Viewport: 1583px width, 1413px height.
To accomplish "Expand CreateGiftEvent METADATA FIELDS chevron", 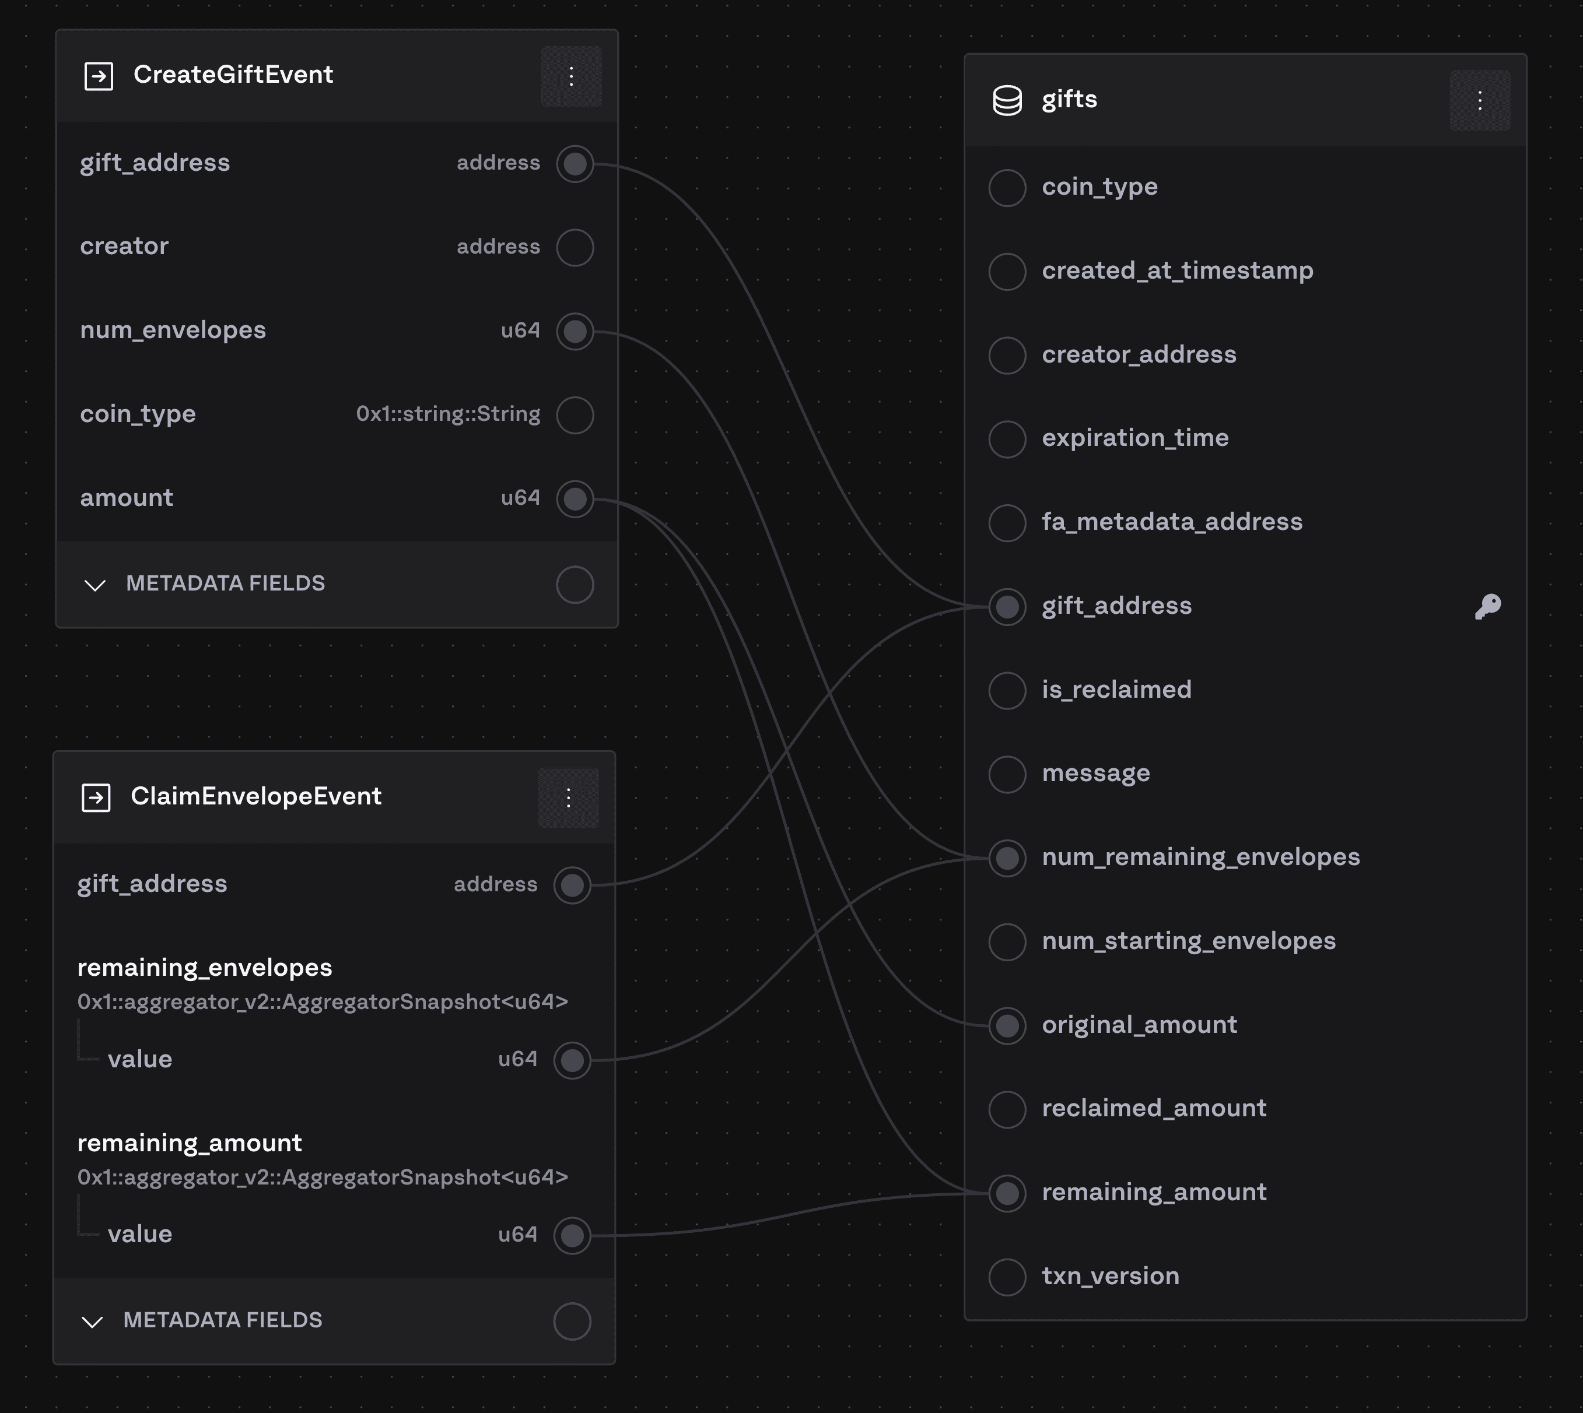I will tap(94, 585).
